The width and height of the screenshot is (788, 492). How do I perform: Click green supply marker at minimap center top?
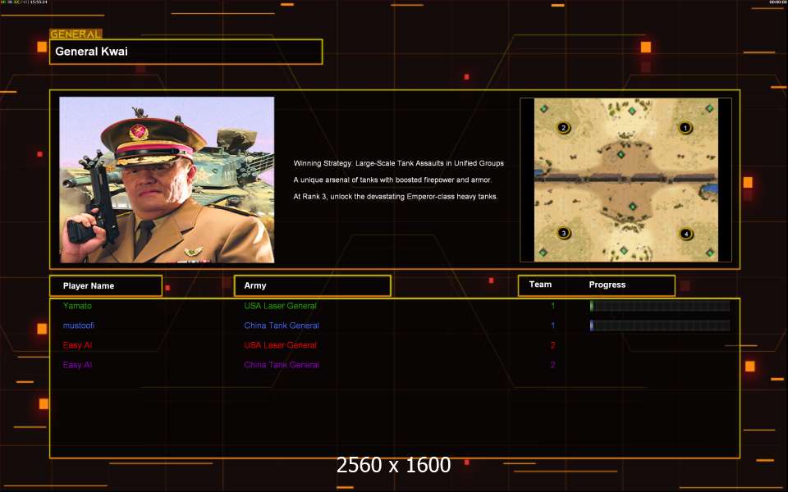pyautogui.click(x=632, y=111)
